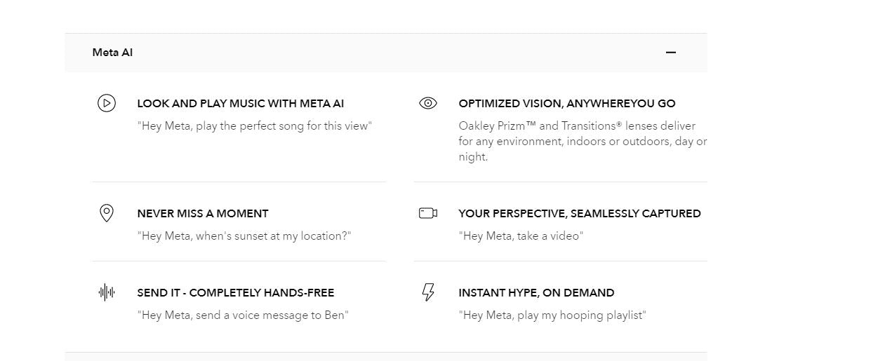Click the 'play my hooping playlist' quote
Screen dimensions: 885x361
tap(552, 315)
